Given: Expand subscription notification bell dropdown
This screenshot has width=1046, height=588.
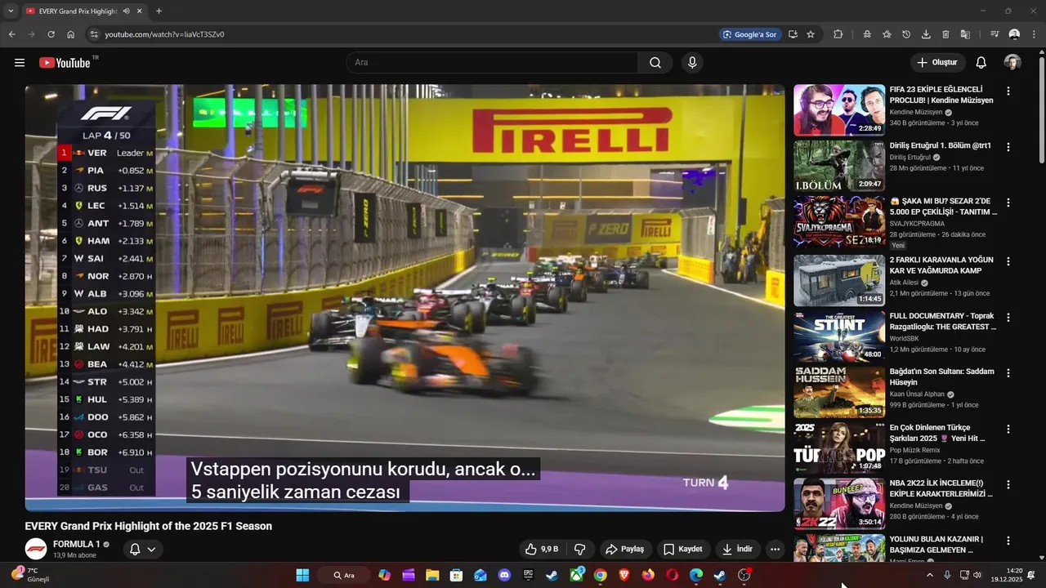Looking at the screenshot, I should [x=143, y=550].
